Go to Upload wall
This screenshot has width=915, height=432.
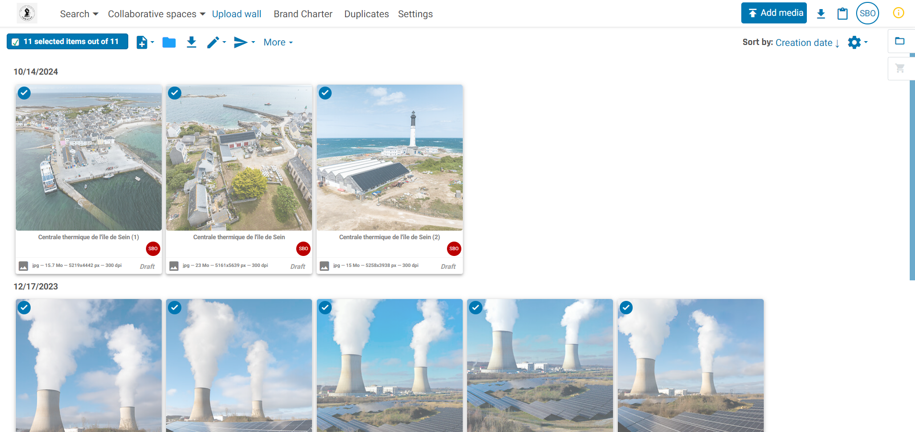coord(236,14)
